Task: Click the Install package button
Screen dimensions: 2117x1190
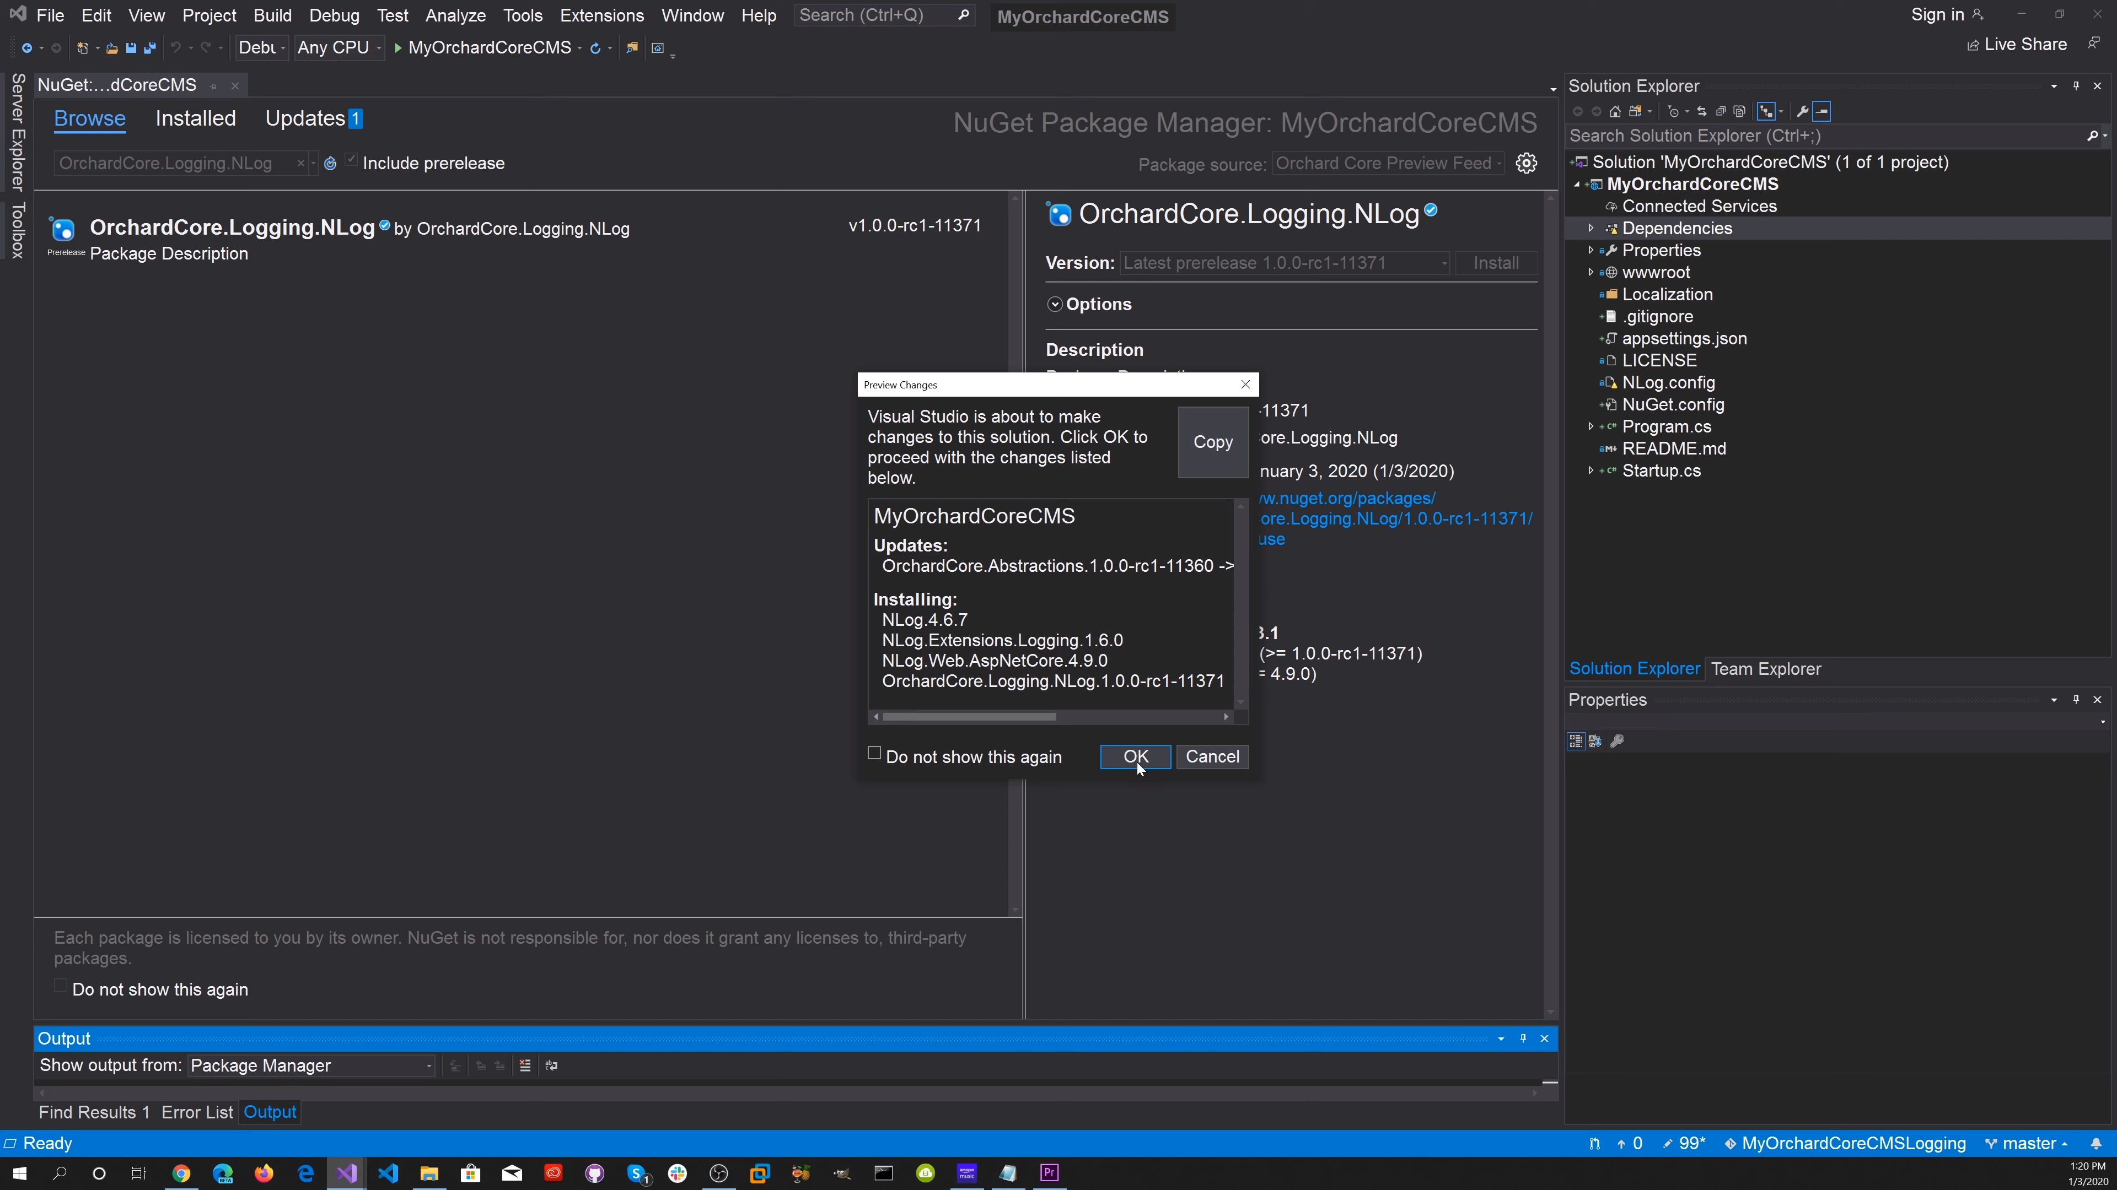Action: [1496, 264]
